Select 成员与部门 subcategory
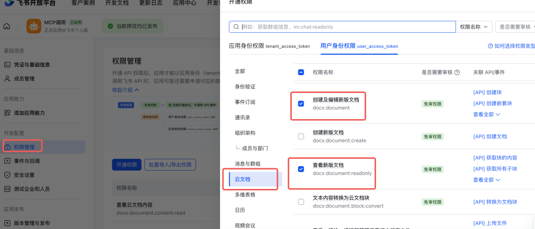535x229 pixels. (255, 148)
